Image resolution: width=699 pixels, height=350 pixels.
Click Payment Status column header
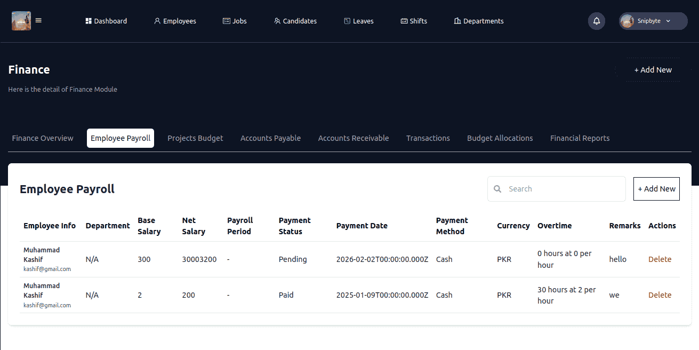pos(295,226)
